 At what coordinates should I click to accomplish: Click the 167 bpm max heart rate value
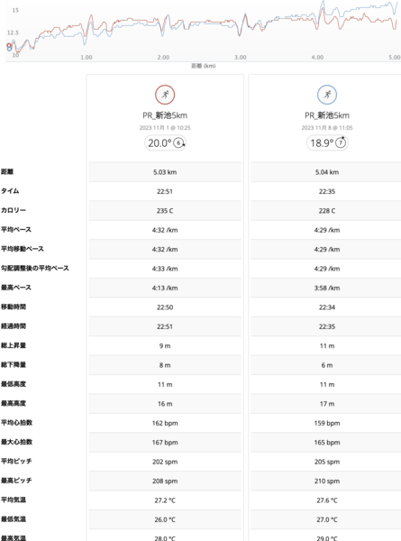(x=165, y=443)
